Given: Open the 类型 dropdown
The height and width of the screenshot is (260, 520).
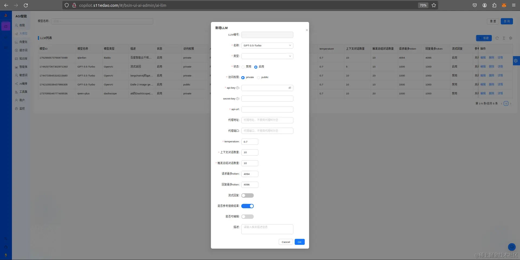Looking at the screenshot, I should (267, 56).
